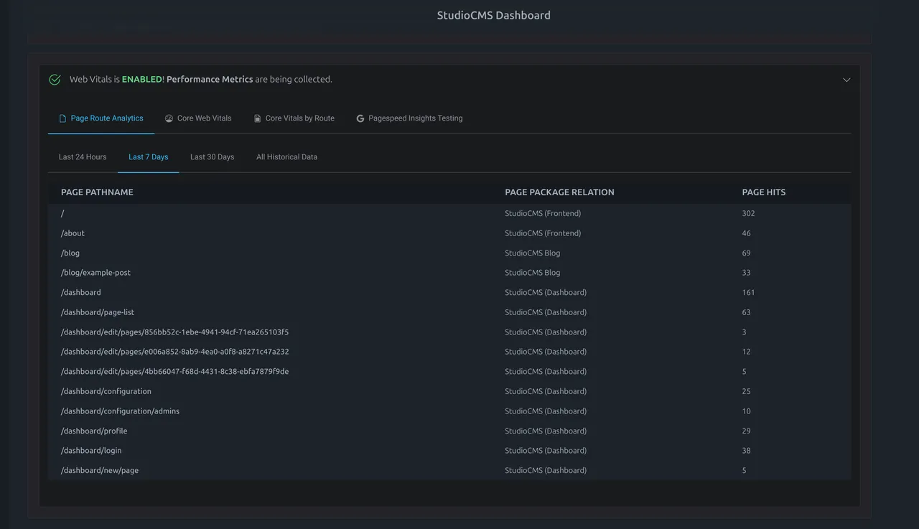Click the /dashboard/configuration/admins pathname

coord(120,411)
